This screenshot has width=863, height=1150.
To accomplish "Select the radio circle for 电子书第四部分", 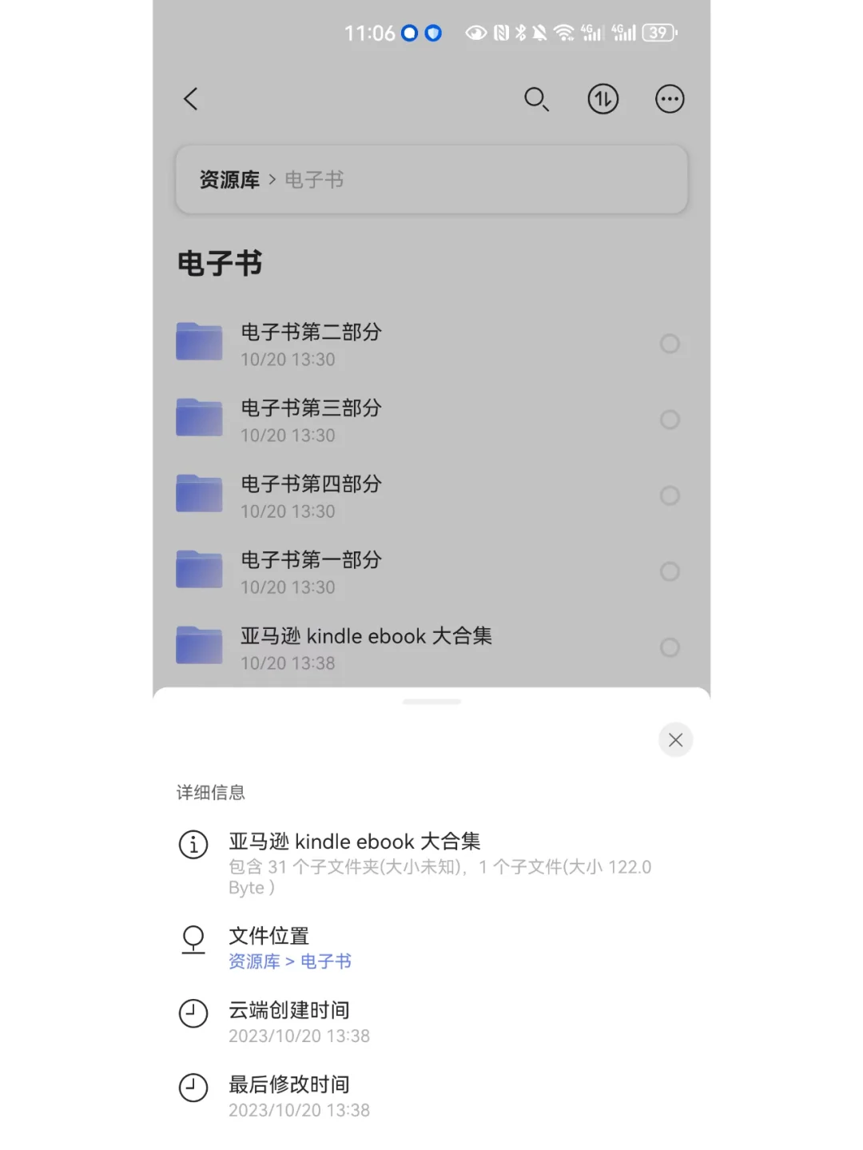I will pos(670,495).
